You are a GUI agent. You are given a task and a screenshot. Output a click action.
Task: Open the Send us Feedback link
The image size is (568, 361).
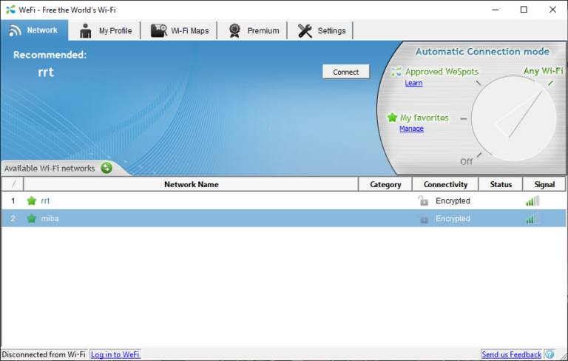pos(512,354)
